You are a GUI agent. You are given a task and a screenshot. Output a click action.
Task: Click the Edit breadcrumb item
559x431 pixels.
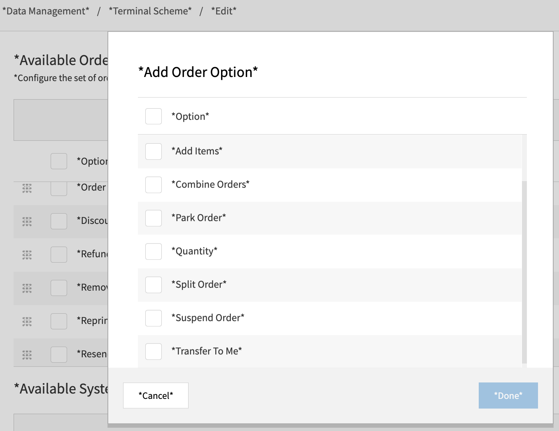click(224, 11)
